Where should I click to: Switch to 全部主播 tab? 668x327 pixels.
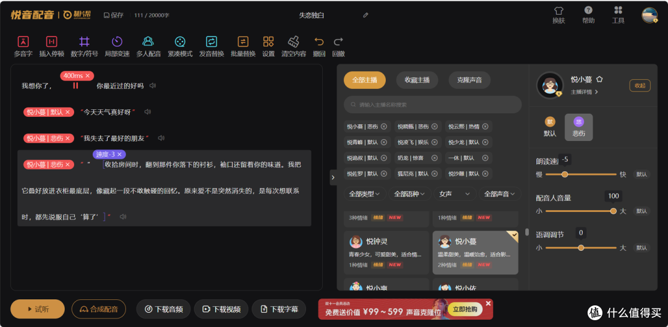(365, 80)
